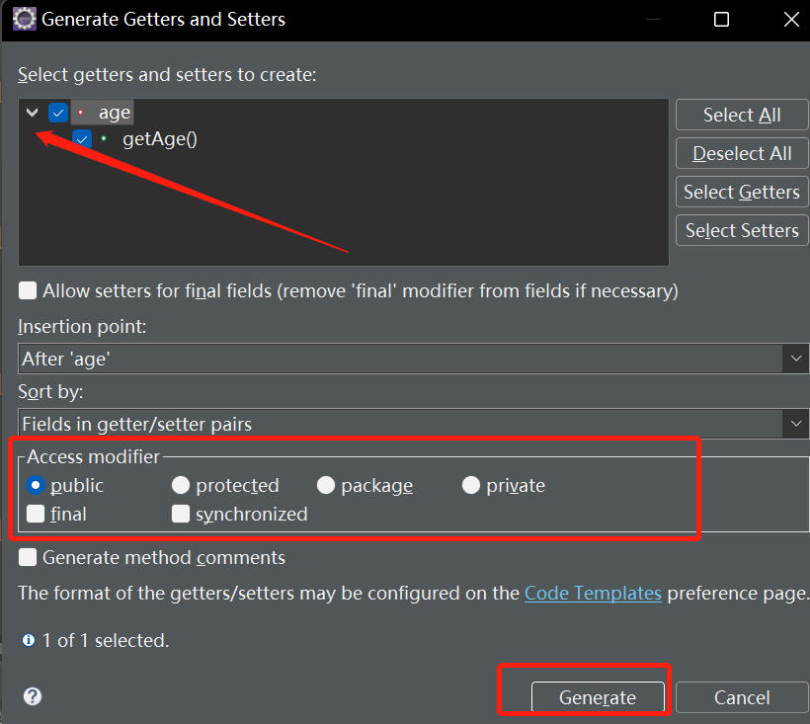
Task: Click the Eclipse dialog title bar icon
Action: point(25,19)
